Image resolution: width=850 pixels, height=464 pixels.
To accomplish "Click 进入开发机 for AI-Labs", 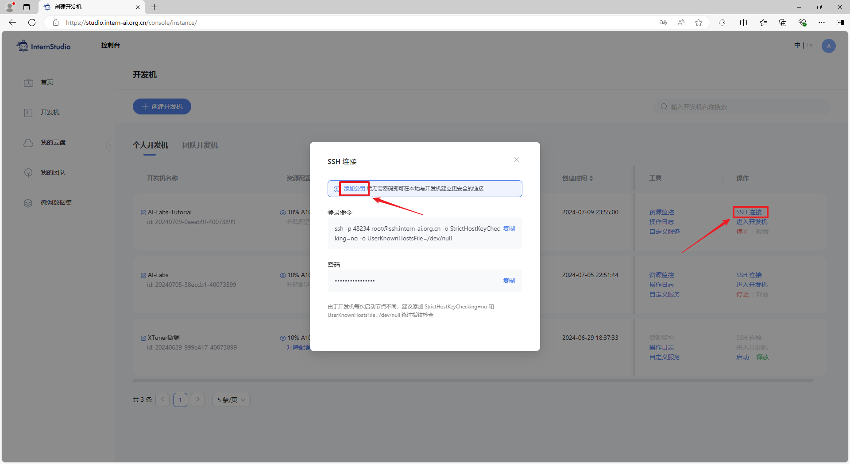I will pyautogui.click(x=752, y=285).
